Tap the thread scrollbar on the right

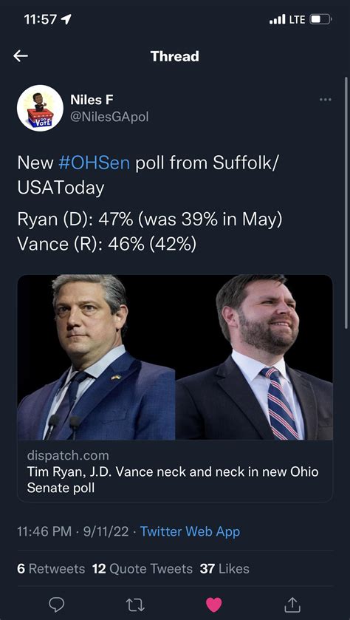coord(346,202)
